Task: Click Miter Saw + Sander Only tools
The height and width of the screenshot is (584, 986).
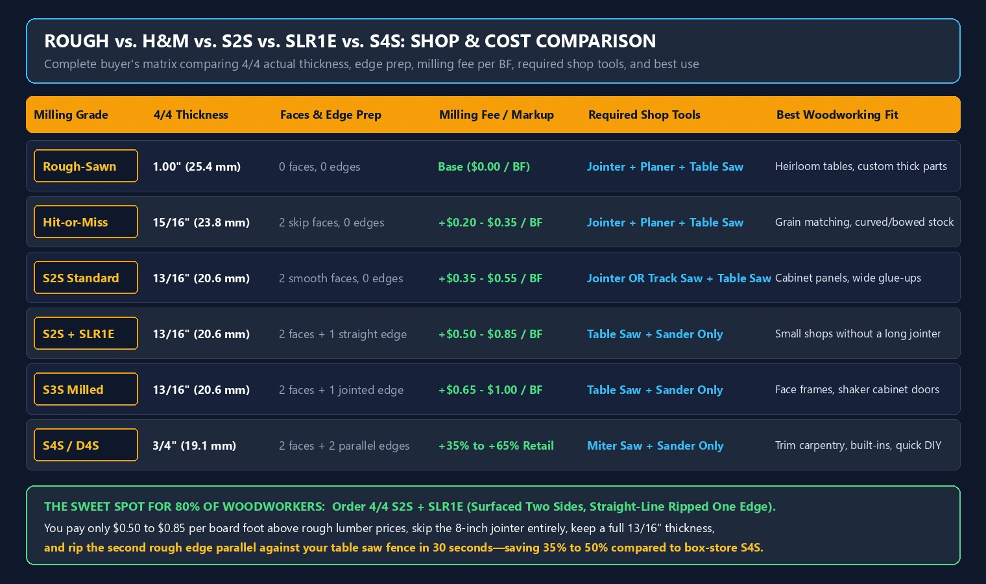Action: (x=655, y=446)
